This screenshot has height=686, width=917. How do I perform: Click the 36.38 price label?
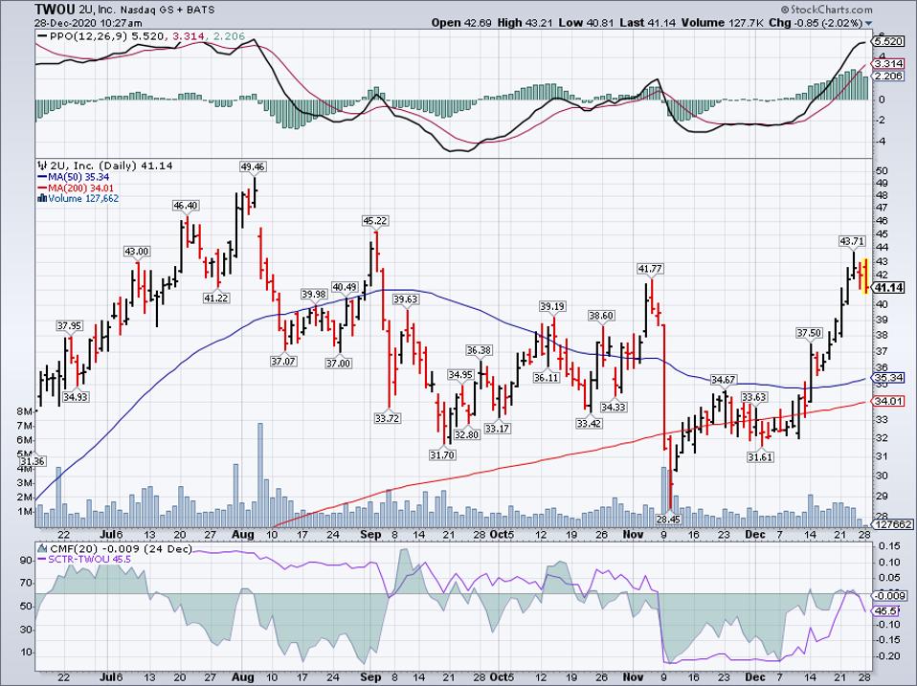click(479, 350)
